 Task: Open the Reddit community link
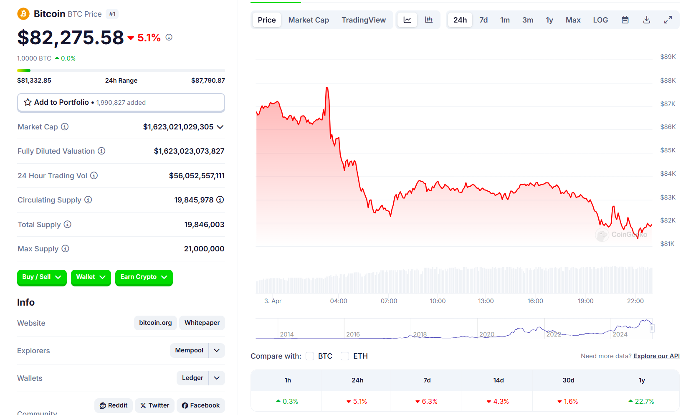114,405
